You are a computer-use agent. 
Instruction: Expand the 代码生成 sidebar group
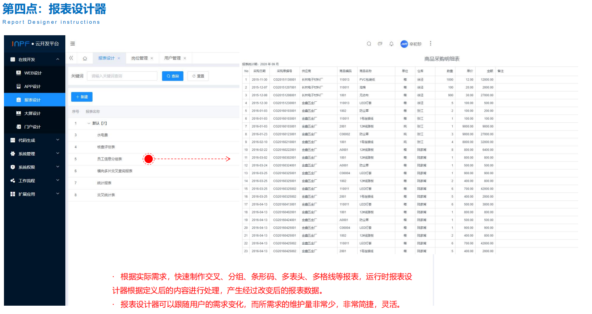tap(28, 140)
